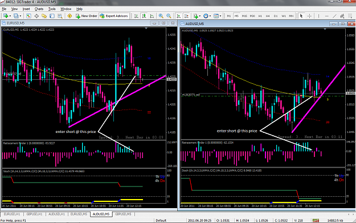Open the Strategy Tester icon
Viewport: 356px width, 223px height.
pos(60,16)
